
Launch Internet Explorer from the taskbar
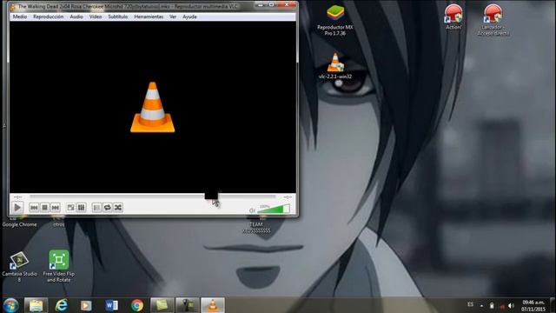point(62,305)
